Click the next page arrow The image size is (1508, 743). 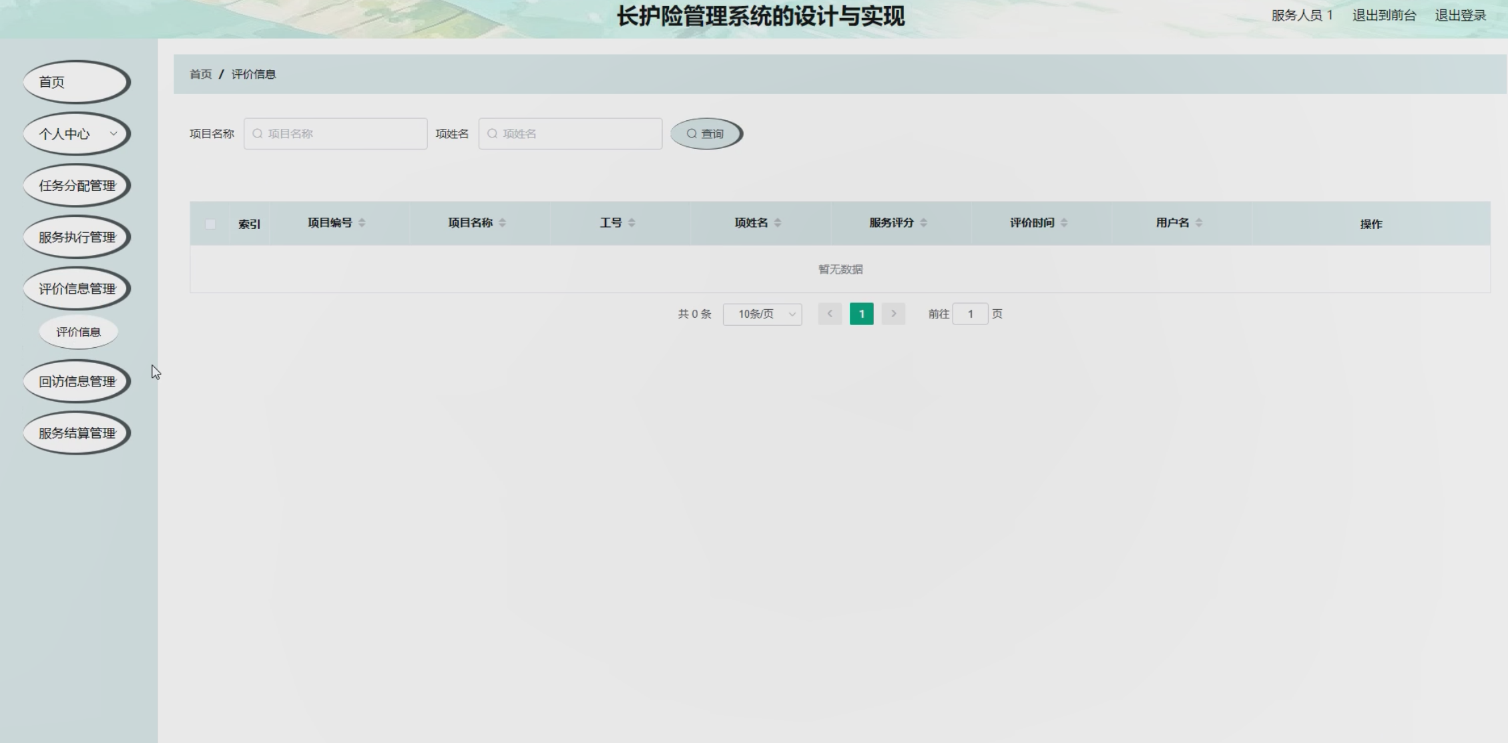point(893,314)
